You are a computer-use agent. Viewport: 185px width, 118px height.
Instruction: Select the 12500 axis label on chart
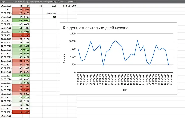(x=72, y=34)
